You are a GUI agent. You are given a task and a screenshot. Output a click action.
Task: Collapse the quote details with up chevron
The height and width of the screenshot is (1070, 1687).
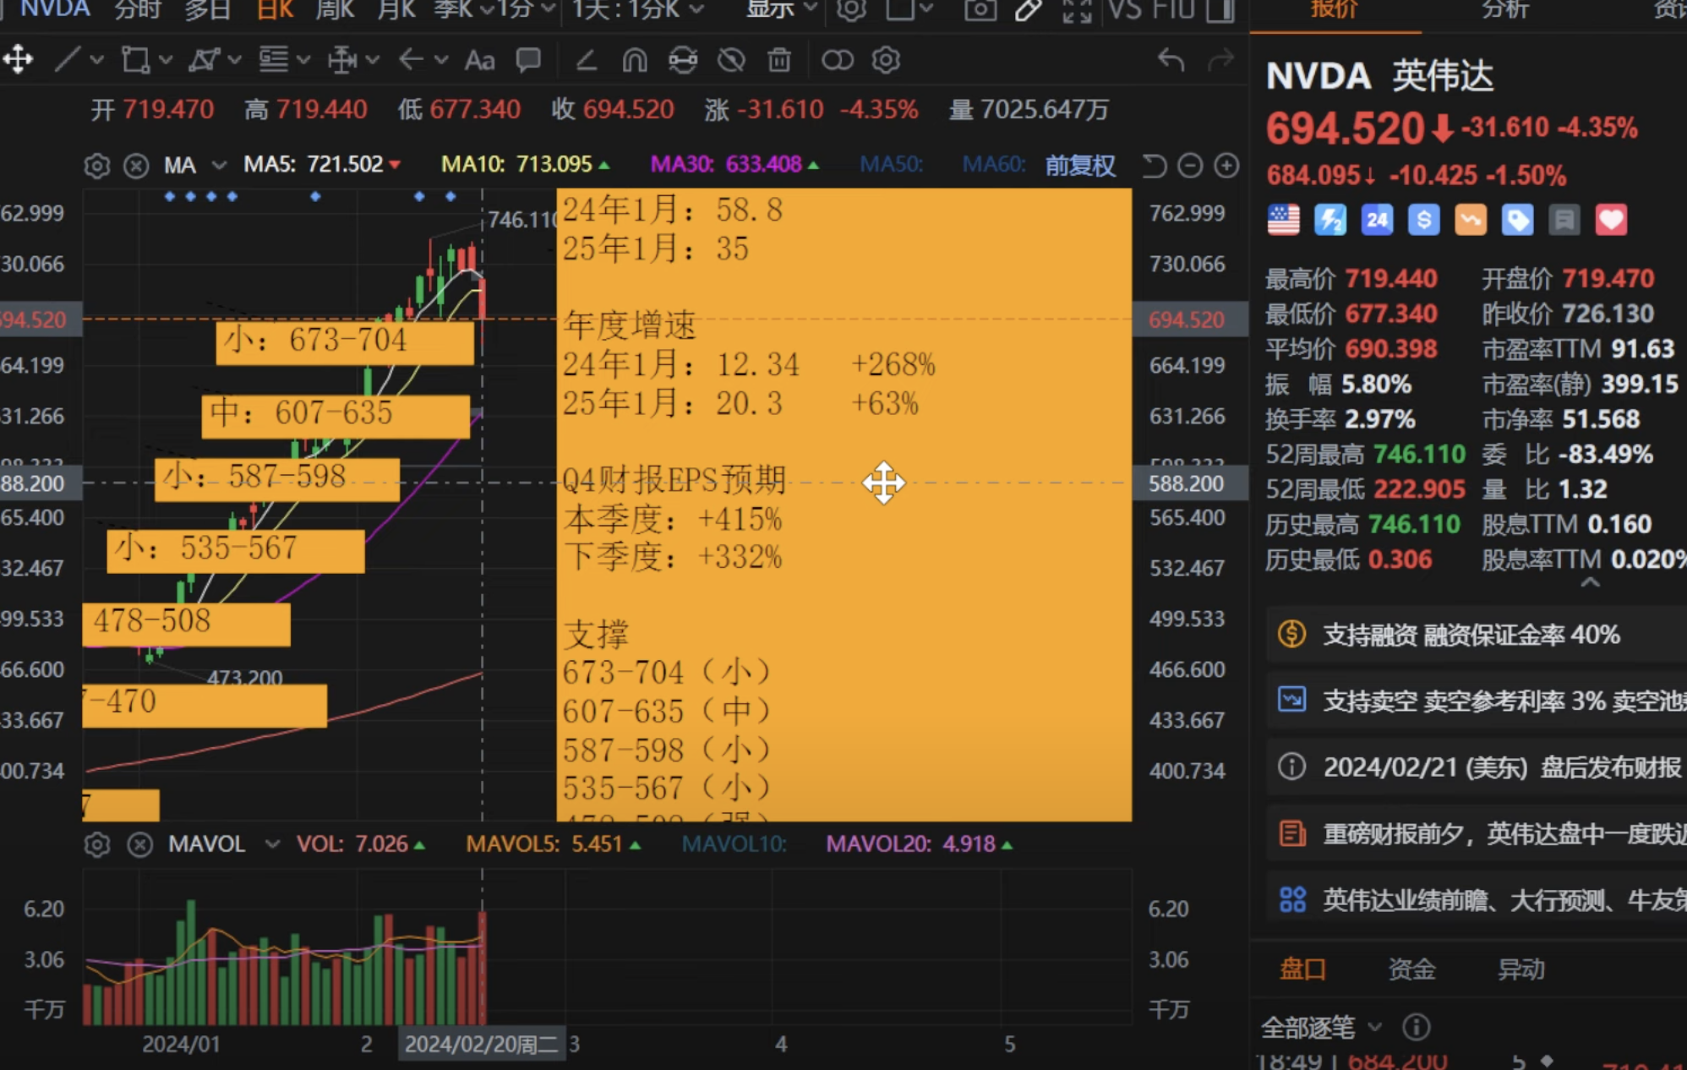pos(1590,583)
